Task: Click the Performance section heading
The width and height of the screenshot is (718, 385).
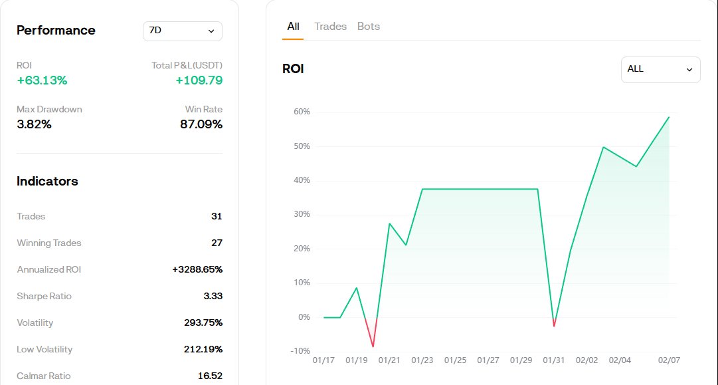Action: (x=56, y=31)
